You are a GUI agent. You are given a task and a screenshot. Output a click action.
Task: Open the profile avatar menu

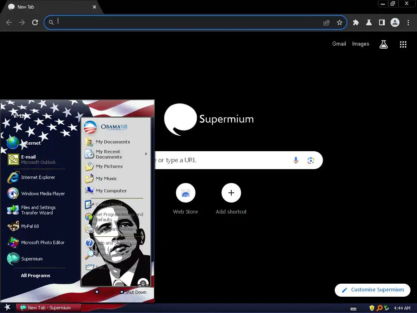(395, 23)
